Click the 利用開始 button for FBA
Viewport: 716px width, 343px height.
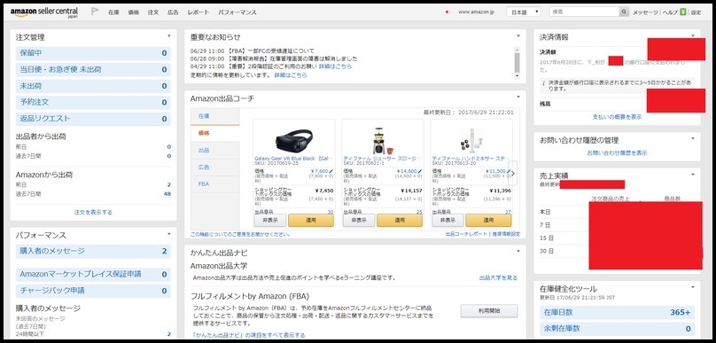489,310
